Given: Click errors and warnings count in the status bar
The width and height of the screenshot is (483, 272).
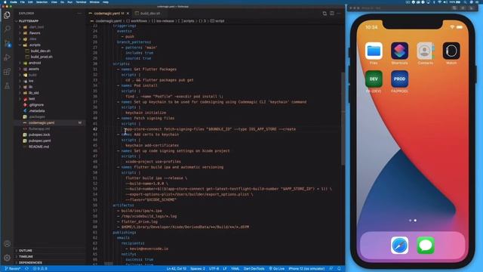Looking at the screenshot, I should (40, 269).
